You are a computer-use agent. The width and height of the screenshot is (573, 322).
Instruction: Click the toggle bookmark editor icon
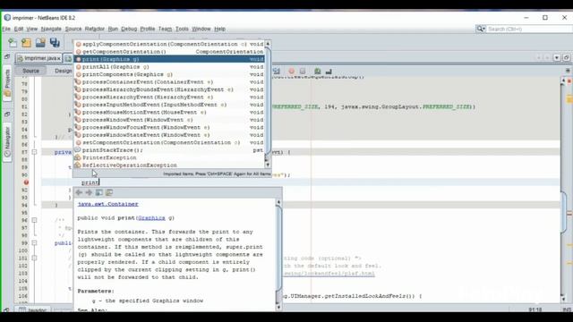point(277,72)
